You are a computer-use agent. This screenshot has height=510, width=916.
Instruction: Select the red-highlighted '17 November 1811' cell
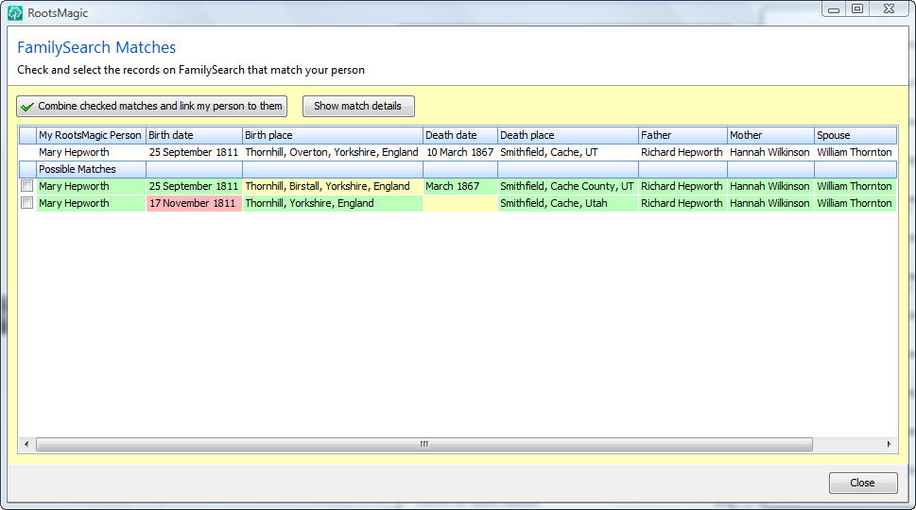194,203
